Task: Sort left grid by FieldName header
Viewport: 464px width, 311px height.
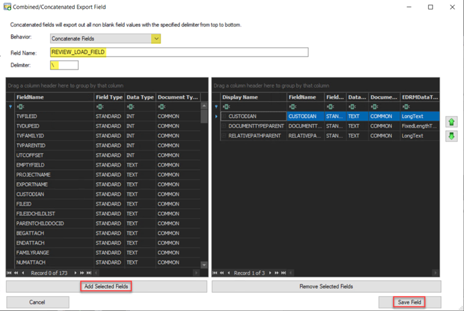Action: [54, 97]
